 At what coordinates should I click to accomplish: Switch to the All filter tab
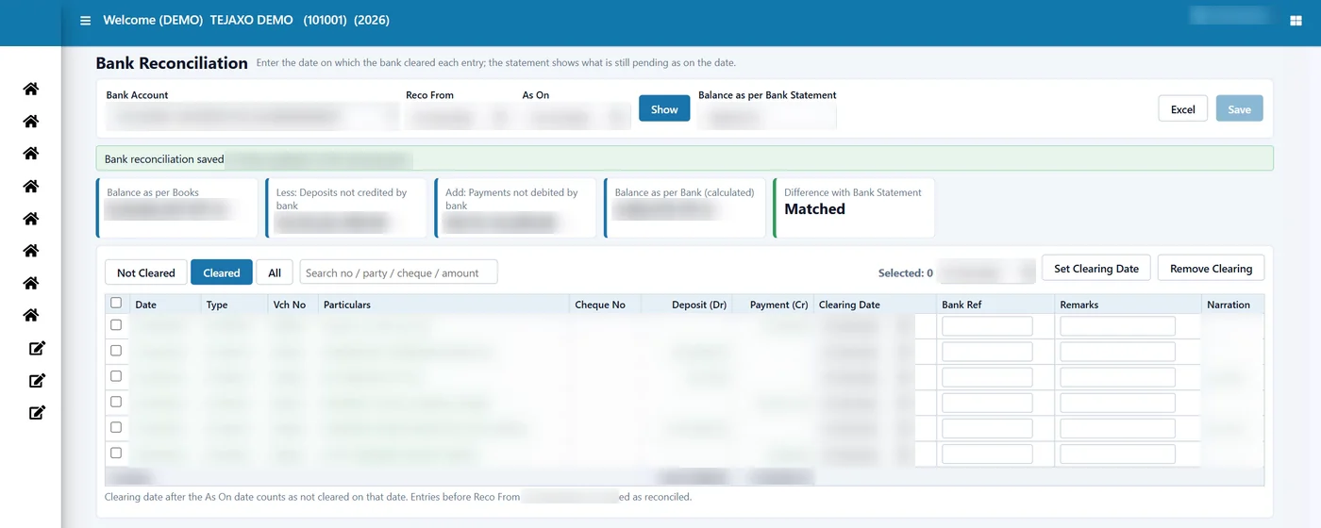(275, 272)
